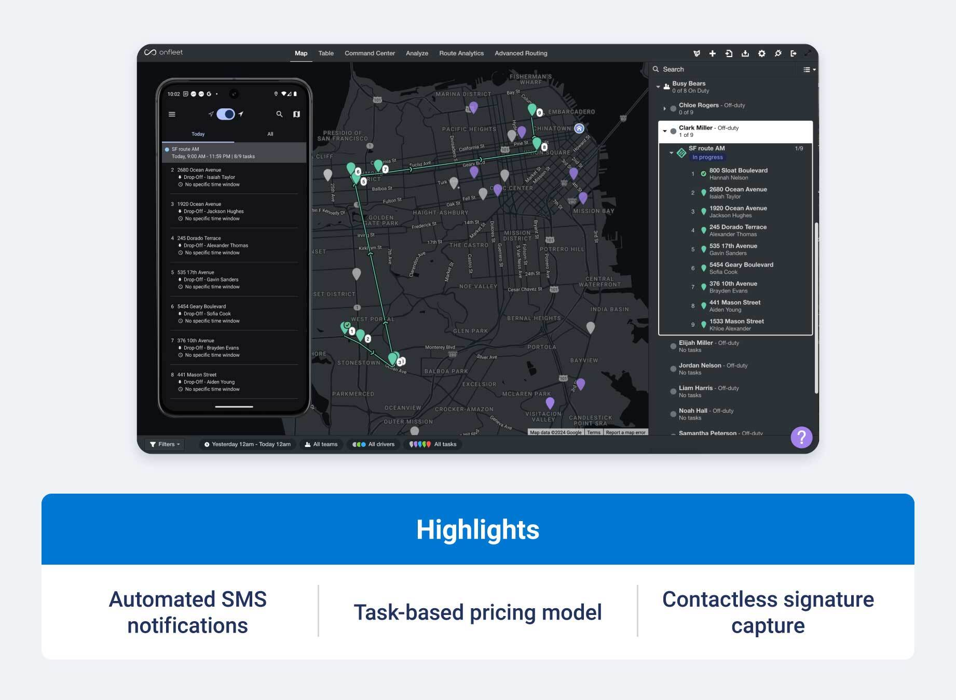Open the All teams filter
Screen dimensions: 956x700
[x=321, y=444]
